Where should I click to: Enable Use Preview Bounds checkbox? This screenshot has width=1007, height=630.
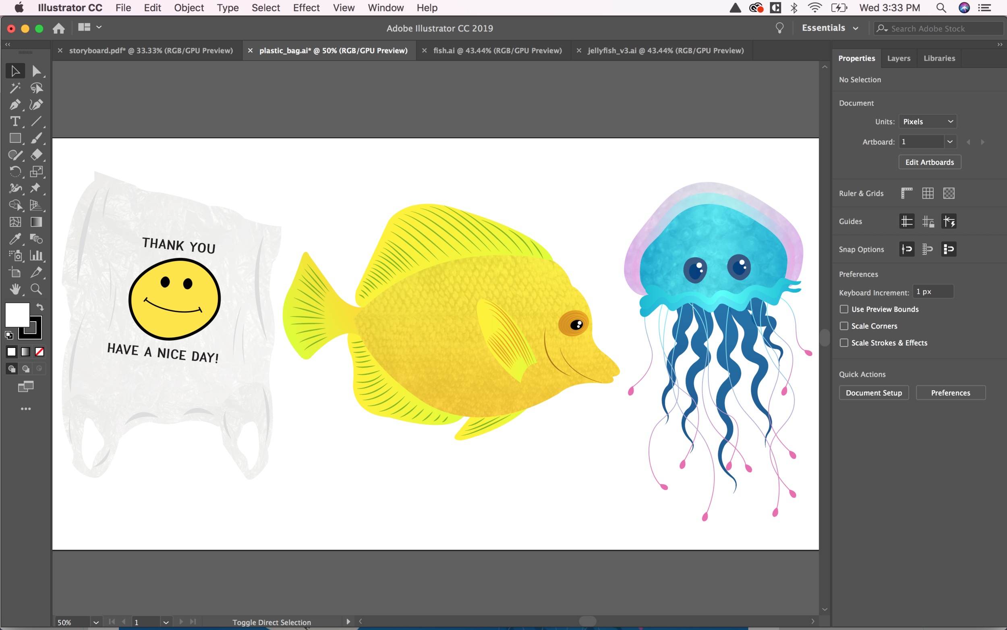point(844,309)
